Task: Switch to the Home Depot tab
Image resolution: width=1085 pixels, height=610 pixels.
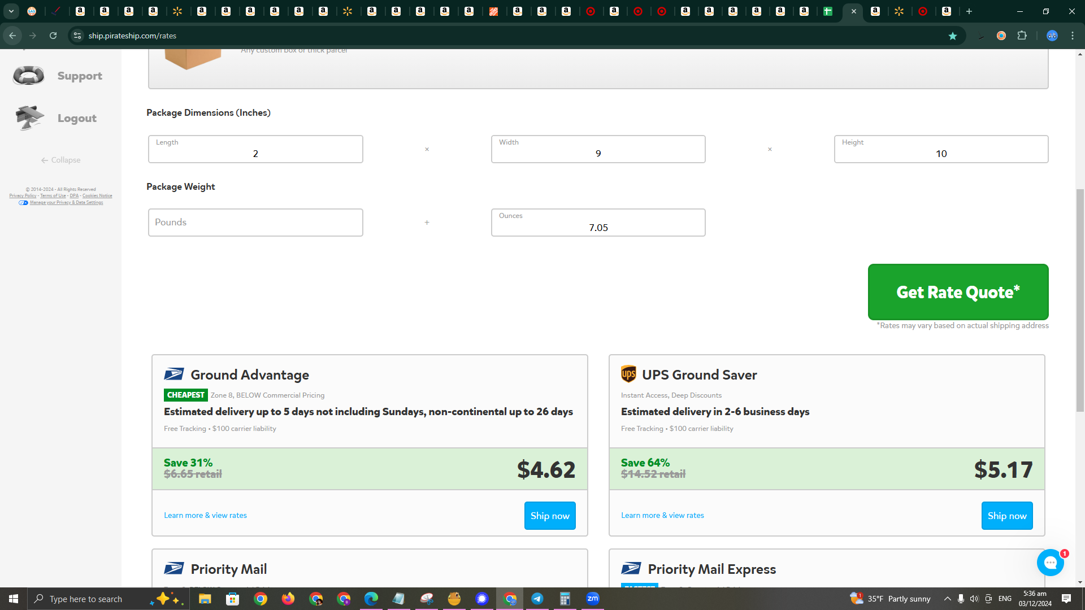Action: tap(493, 11)
